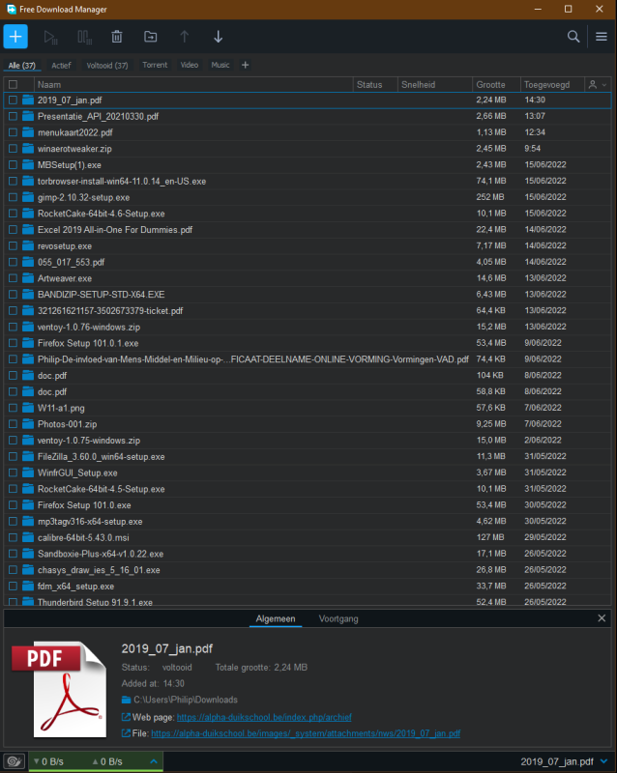Open the C:\Users\Philip\Downloads folder path
Image resolution: width=617 pixels, height=773 pixels.
coord(186,700)
